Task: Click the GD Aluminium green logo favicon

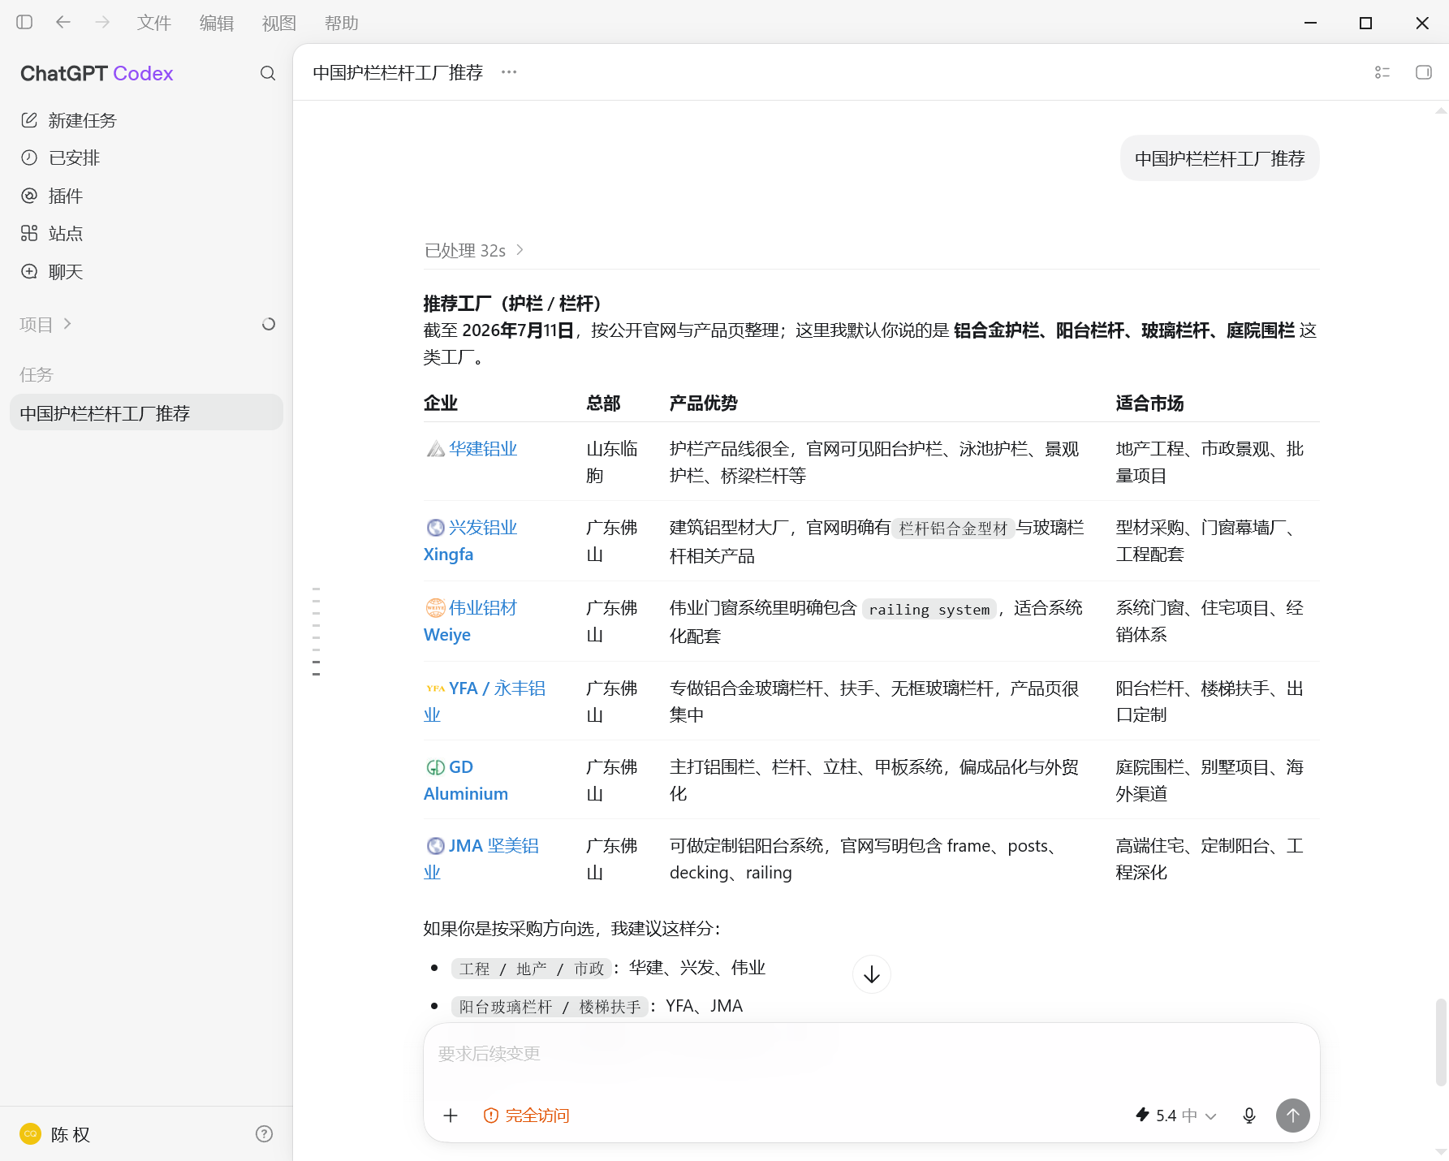Action: [x=436, y=767]
